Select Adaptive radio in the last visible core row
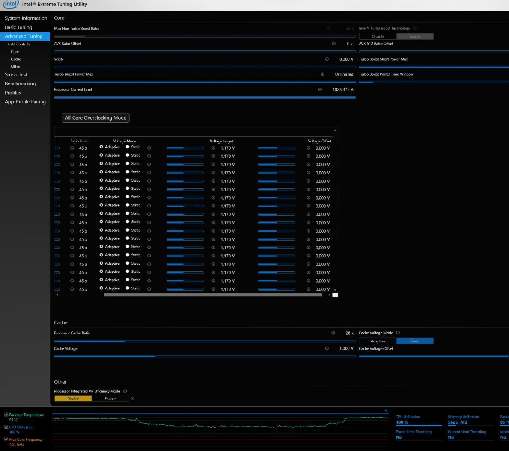509x451 pixels. (x=101, y=288)
